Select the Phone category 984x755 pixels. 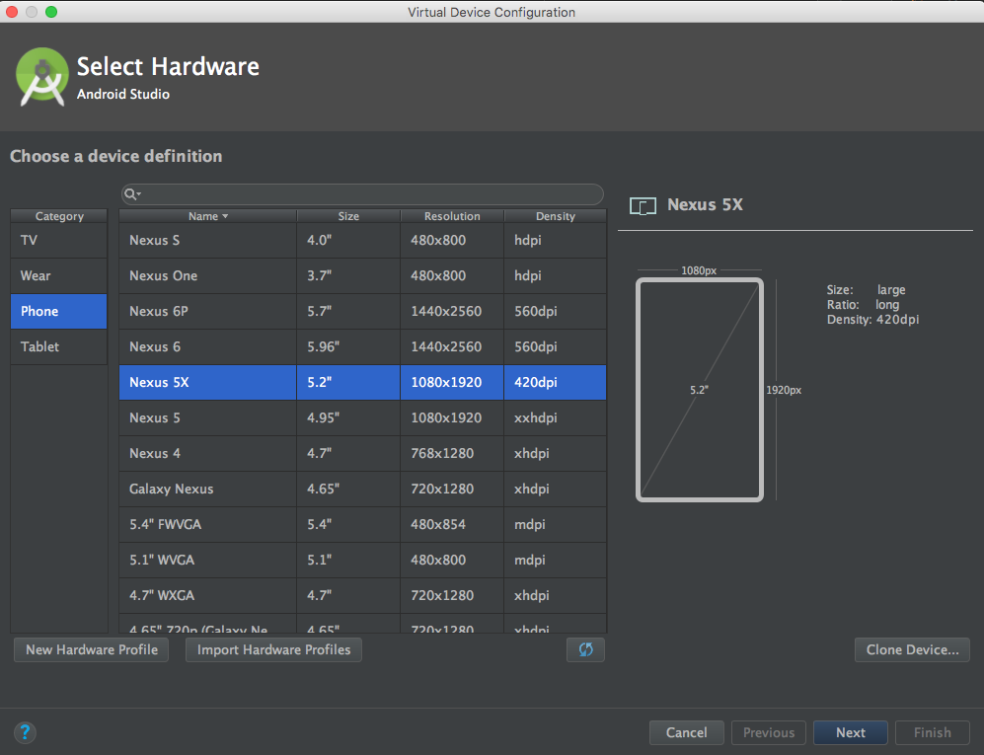coord(59,311)
